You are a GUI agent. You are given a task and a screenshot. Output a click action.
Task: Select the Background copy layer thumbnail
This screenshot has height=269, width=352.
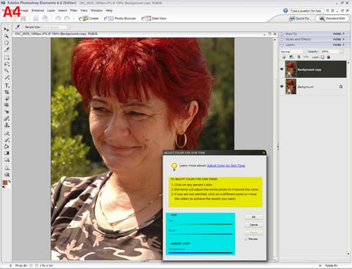291,69
